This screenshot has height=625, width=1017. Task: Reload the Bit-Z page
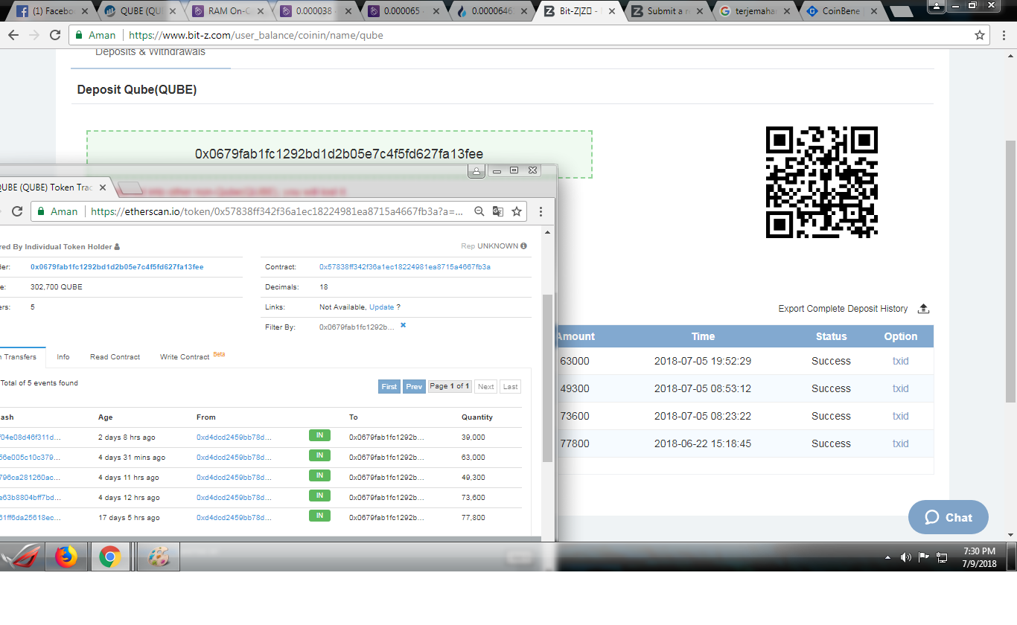click(x=55, y=35)
